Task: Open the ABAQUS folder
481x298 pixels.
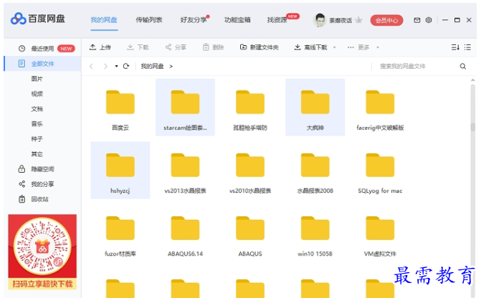Action: coord(250,234)
